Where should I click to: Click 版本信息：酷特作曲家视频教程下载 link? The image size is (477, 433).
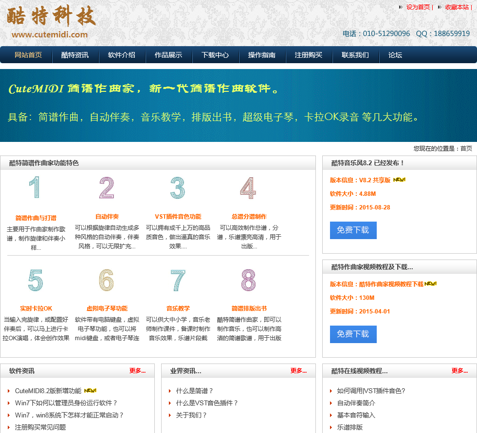point(377,284)
